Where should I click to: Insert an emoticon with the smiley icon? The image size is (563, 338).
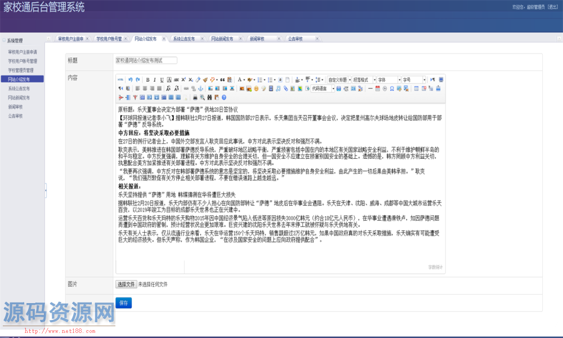256,88
